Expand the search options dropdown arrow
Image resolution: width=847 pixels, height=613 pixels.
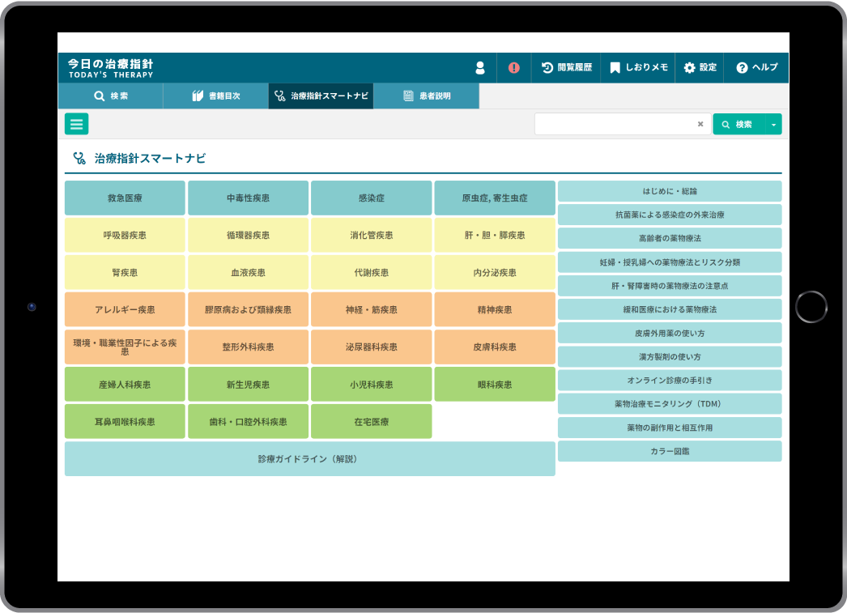pyautogui.click(x=774, y=123)
